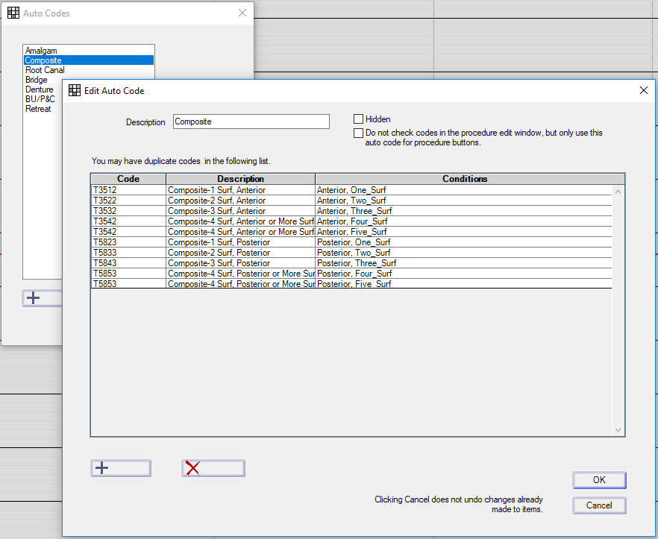Image resolution: width=658 pixels, height=539 pixels.
Task: Click the 'Composite-3 Surf, Anterior' description cell
Action: click(240, 211)
